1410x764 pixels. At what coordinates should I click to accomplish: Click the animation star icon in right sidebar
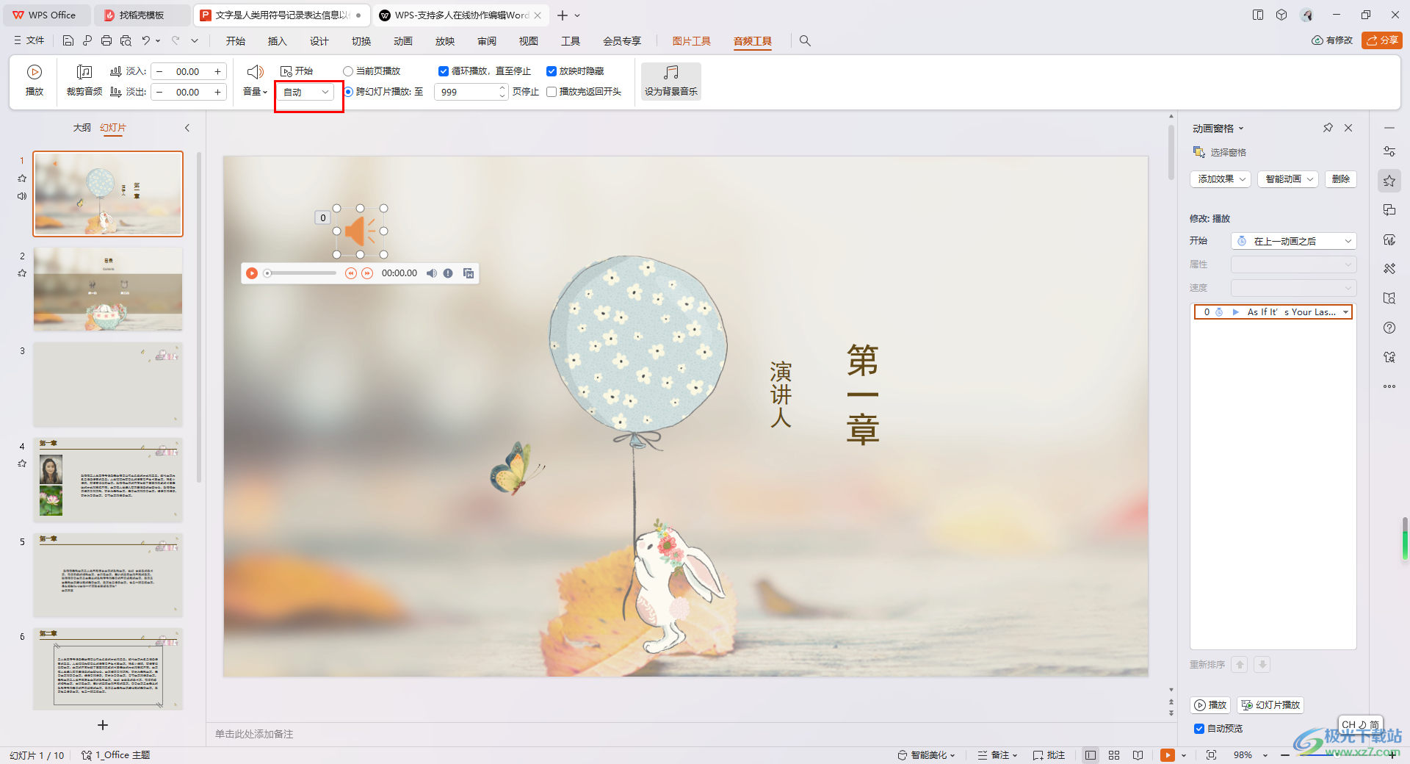[x=1389, y=181]
